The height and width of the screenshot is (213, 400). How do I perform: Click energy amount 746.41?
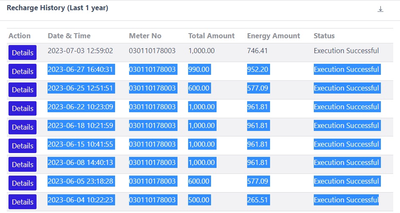257,51
